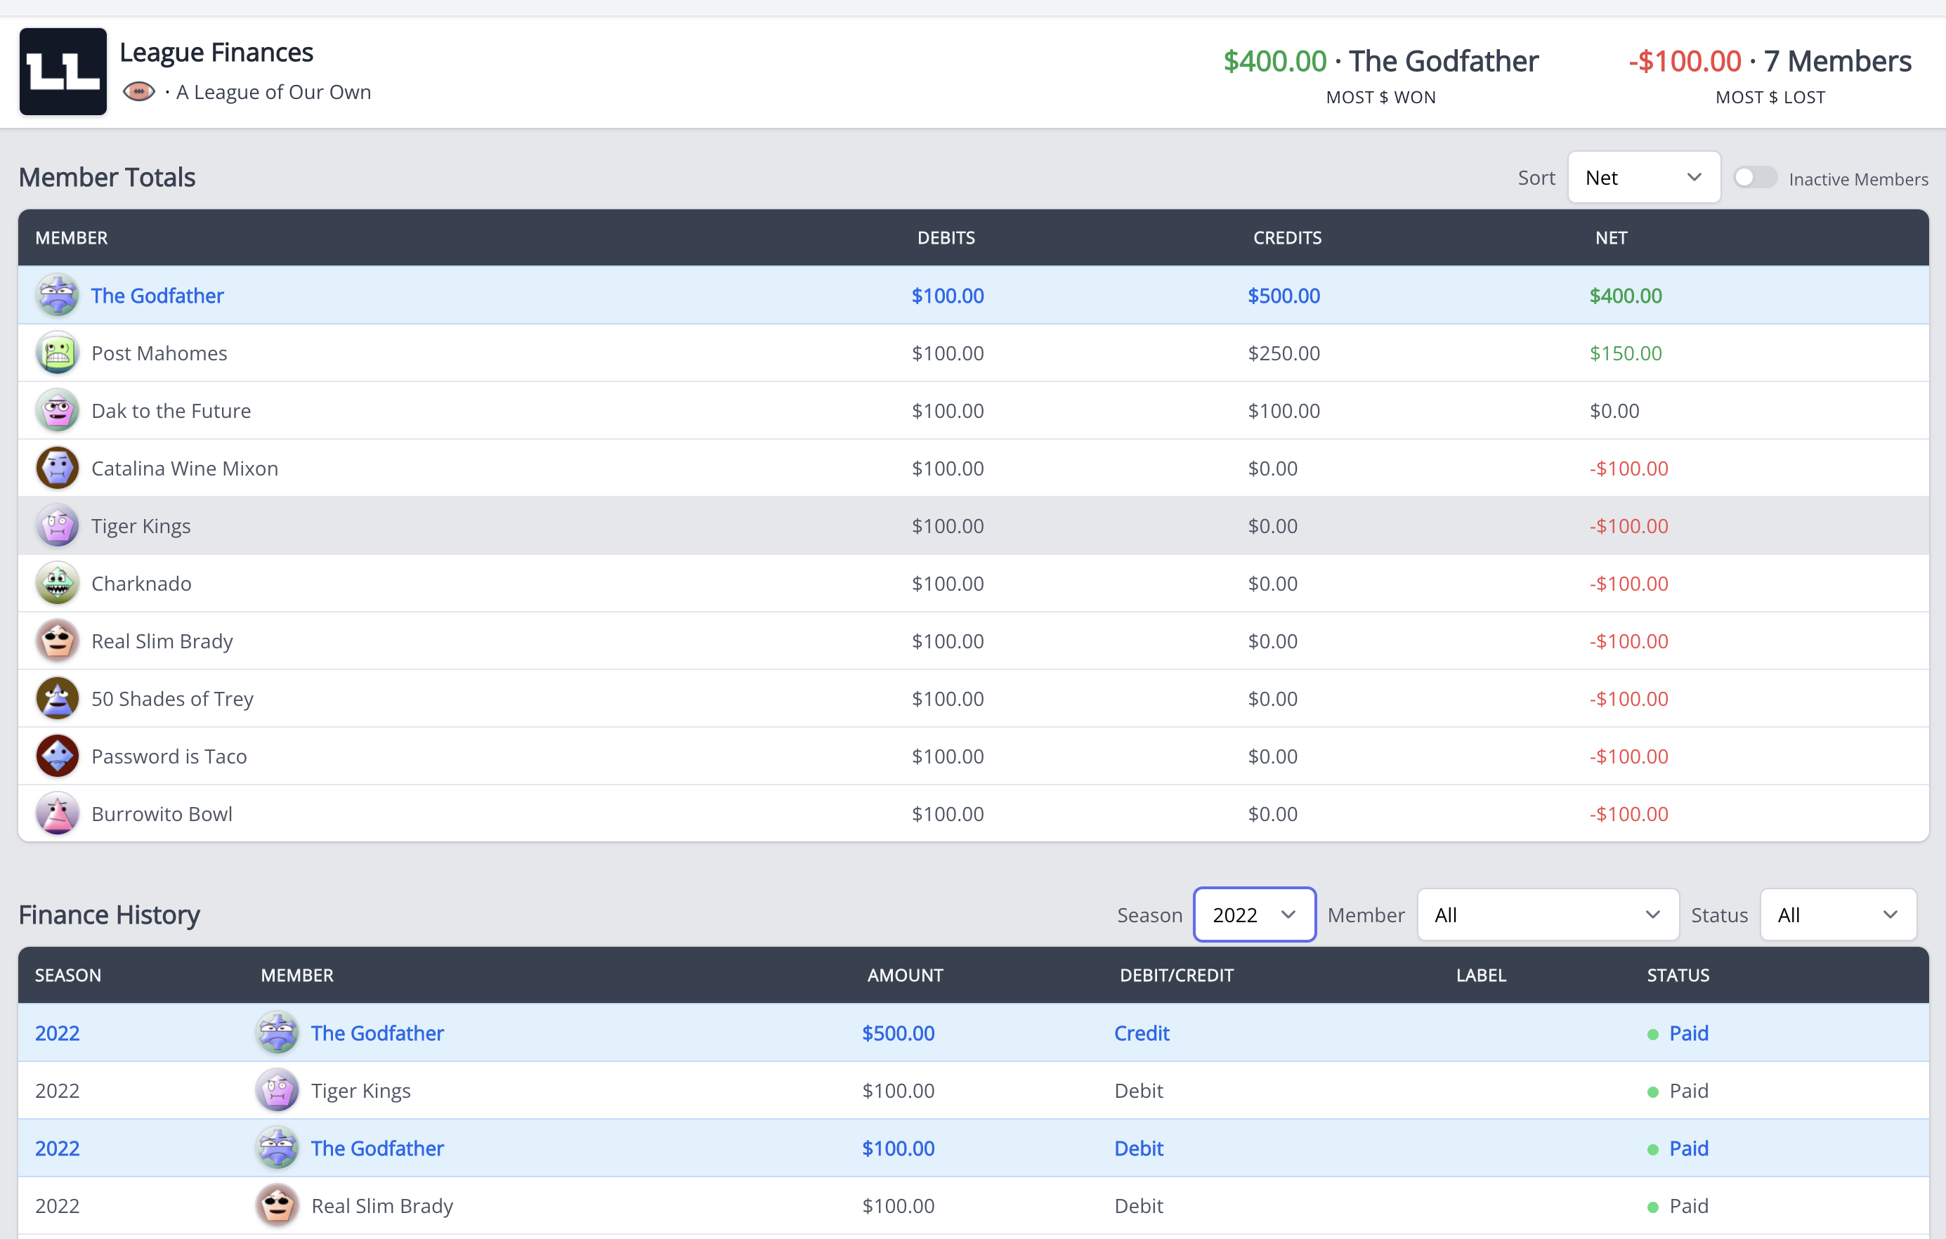Click Charknado avatar icon
This screenshot has height=1239, width=1946.
click(x=58, y=584)
